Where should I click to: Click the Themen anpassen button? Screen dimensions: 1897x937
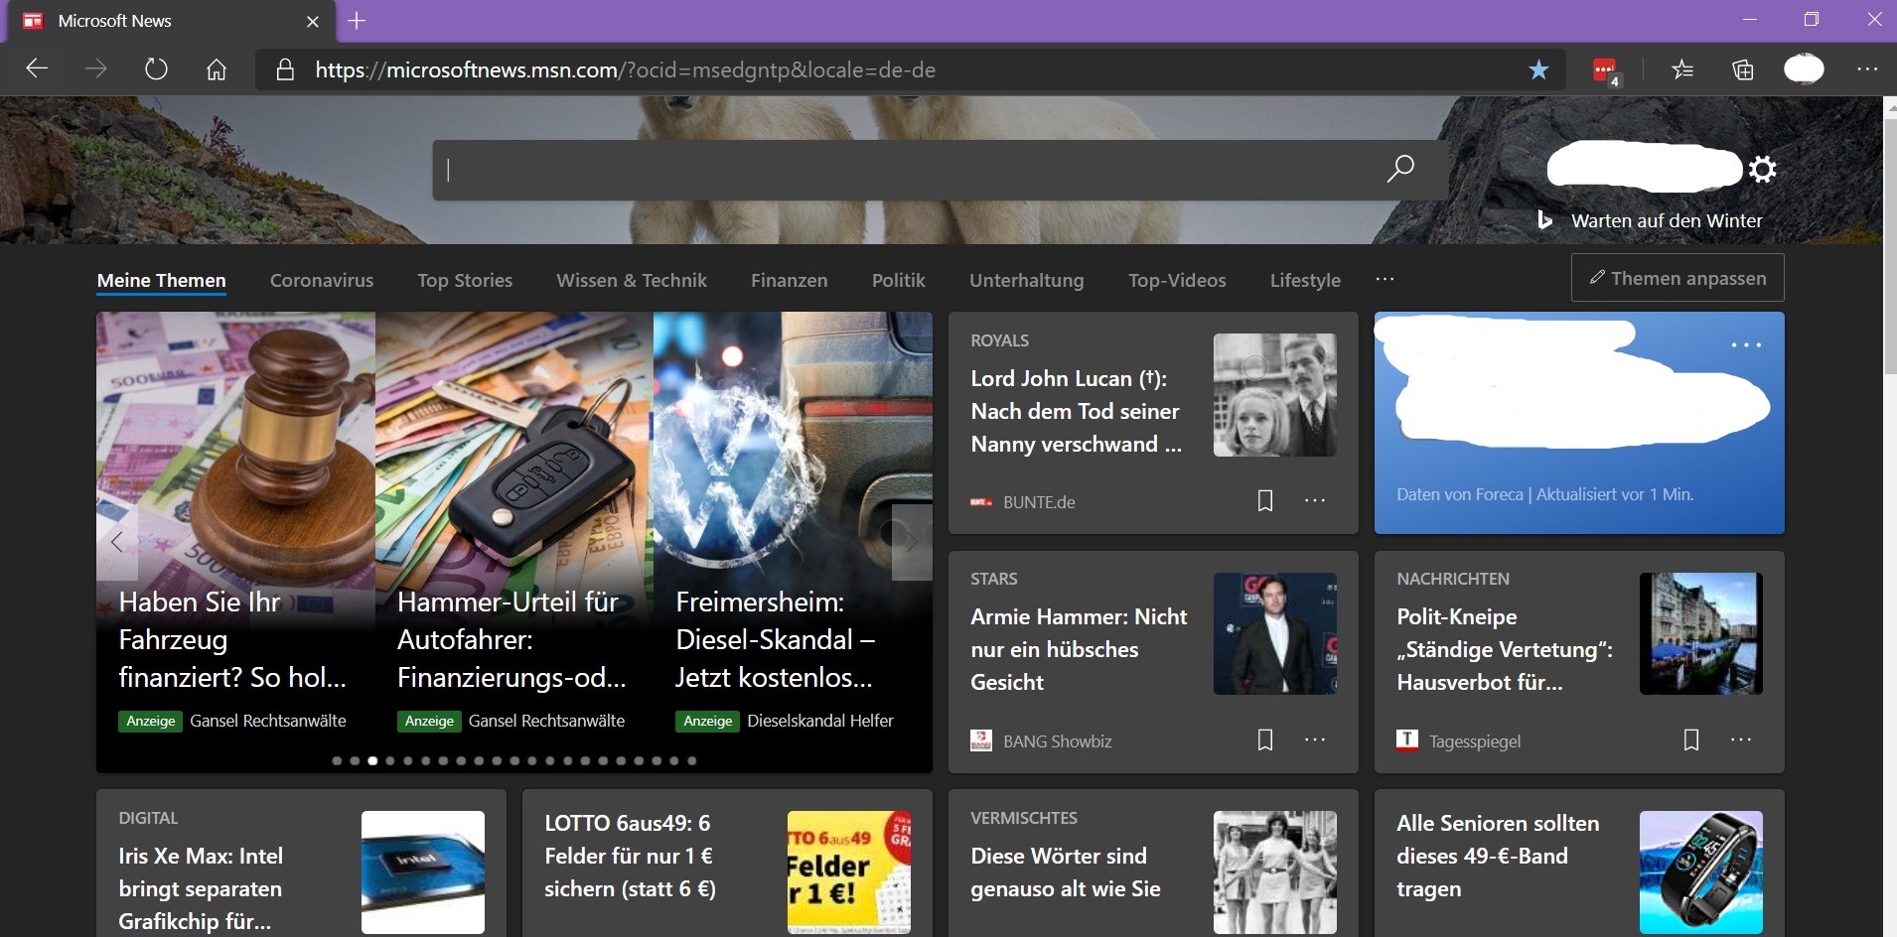click(x=1678, y=278)
